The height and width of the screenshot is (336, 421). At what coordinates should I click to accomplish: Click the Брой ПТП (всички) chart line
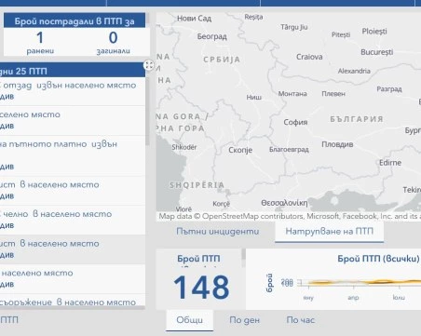366,282
